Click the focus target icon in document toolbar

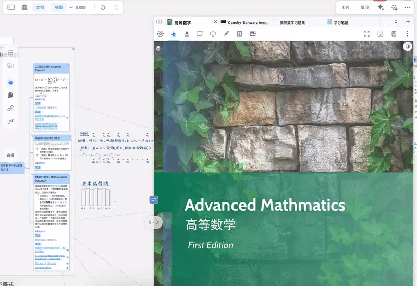160,34
